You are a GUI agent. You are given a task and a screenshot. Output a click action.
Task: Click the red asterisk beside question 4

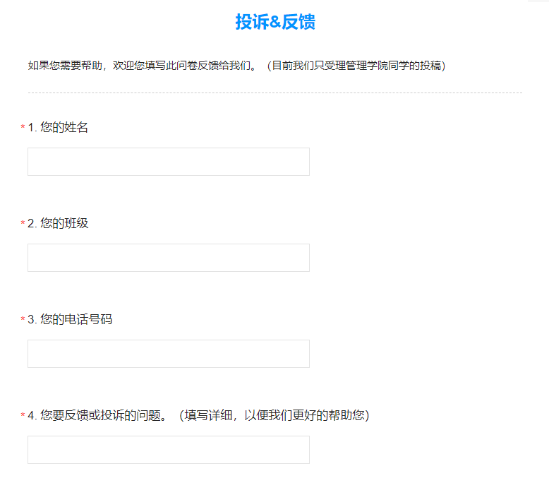(23, 417)
